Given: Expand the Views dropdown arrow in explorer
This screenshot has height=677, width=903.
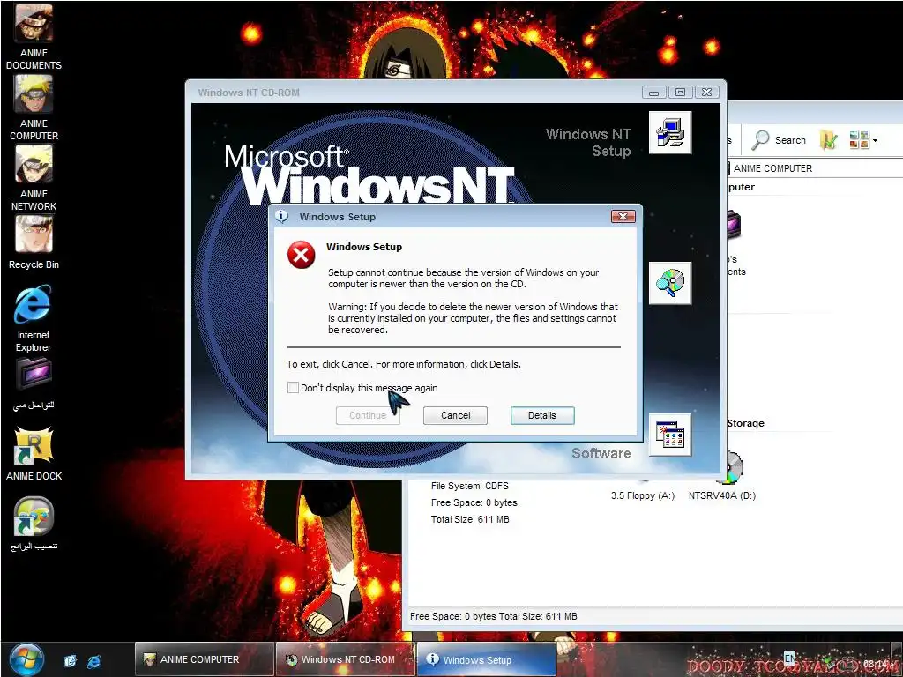Looking at the screenshot, I should 876,140.
